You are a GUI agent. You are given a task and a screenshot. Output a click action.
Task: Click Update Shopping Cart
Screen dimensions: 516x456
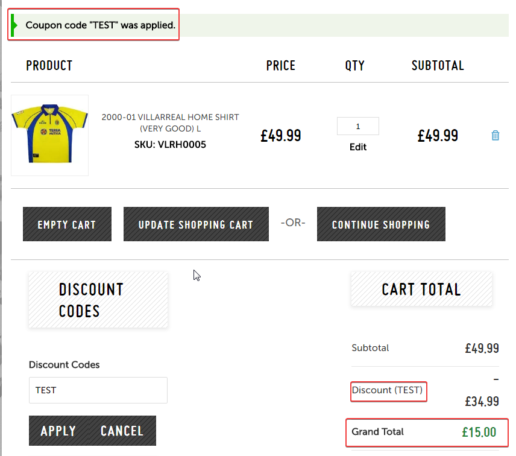(196, 224)
